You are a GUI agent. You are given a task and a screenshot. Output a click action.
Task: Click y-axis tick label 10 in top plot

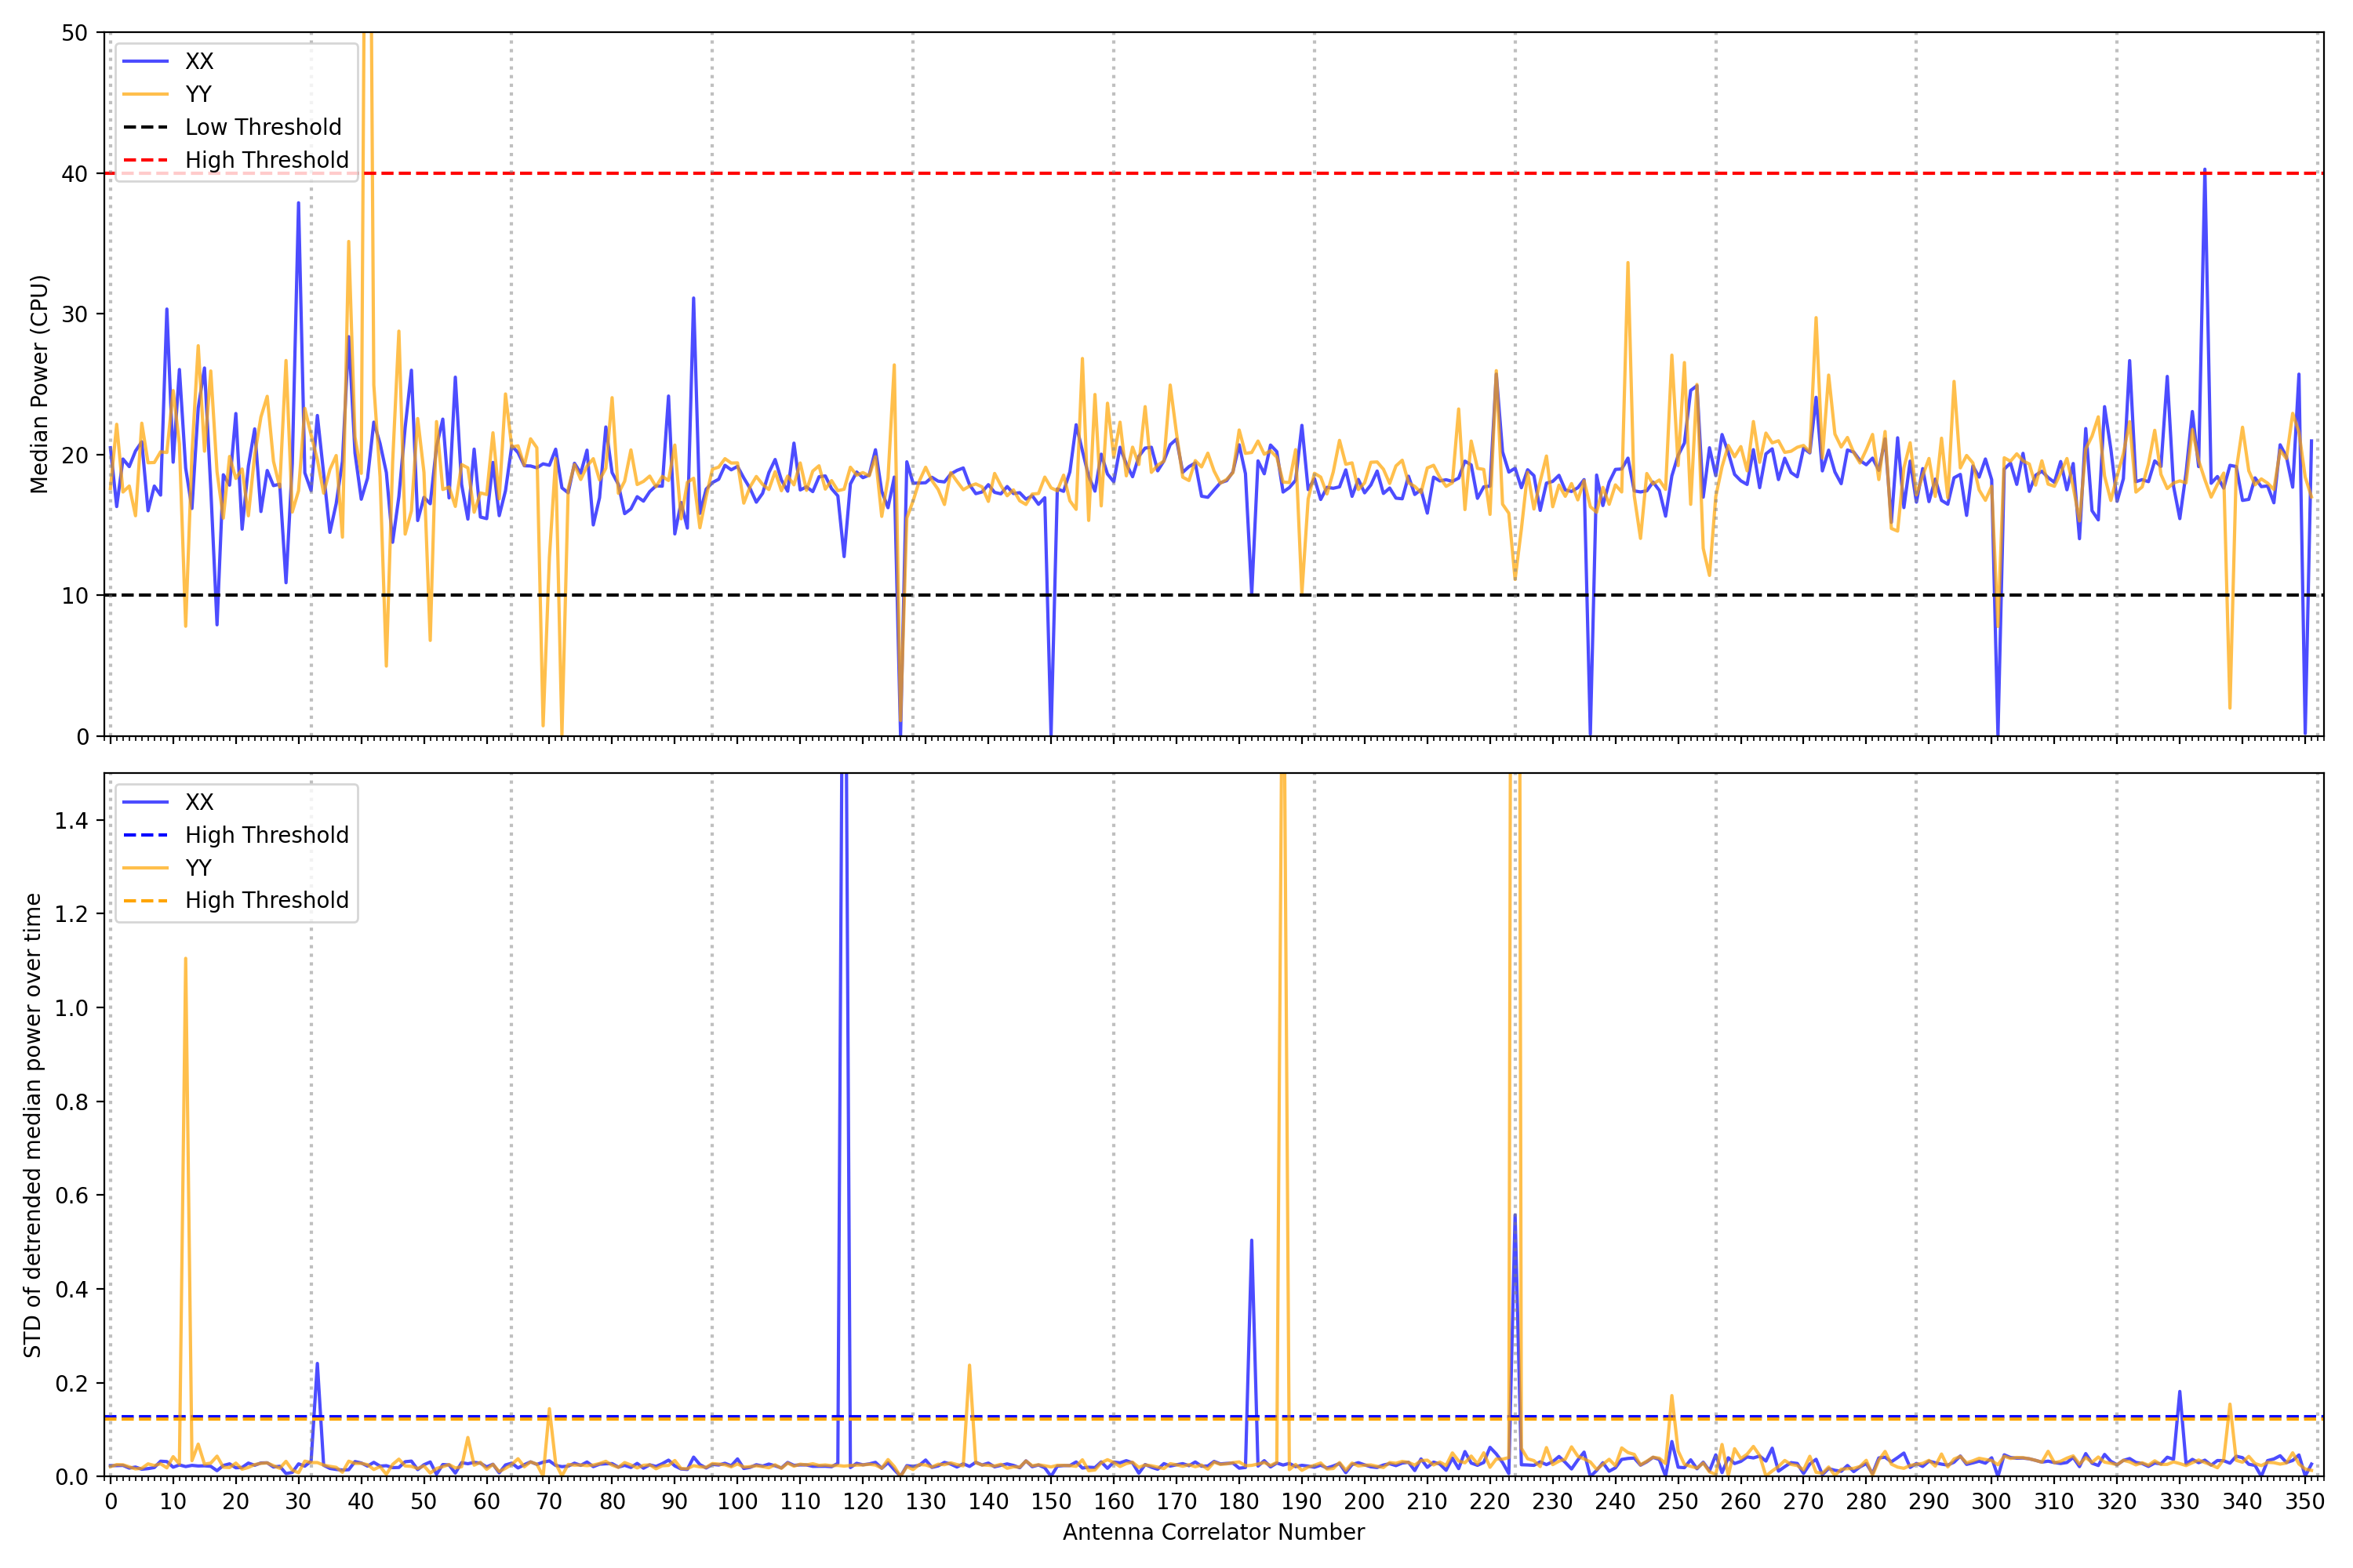point(75,596)
